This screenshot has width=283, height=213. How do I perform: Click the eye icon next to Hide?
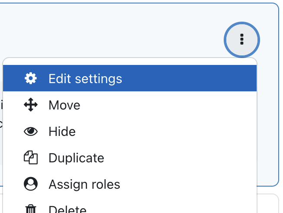(31, 131)
